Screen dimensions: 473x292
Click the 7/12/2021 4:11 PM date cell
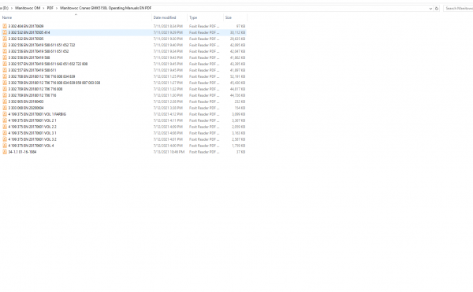(168, 120)
